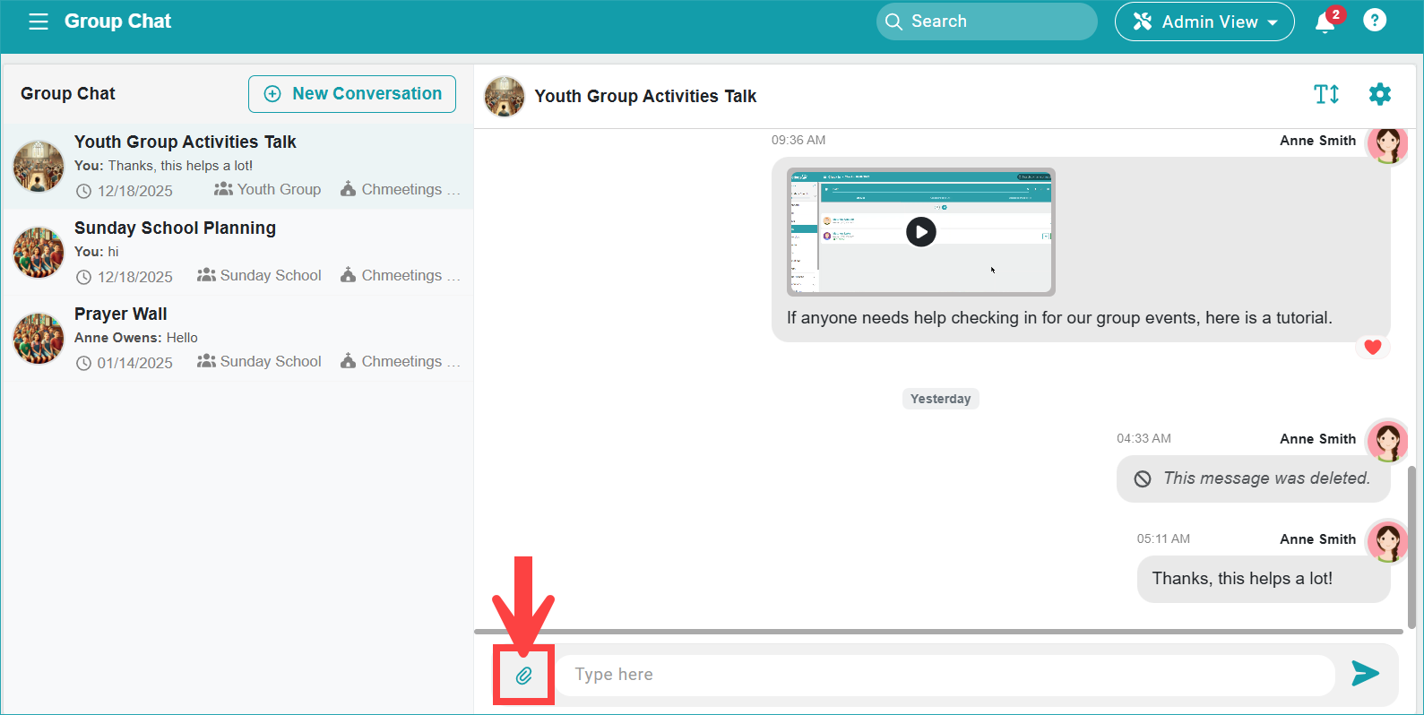This screenshot has height=715, width=1424.
Task: Send message with paper plane icon
Action: pyautogui.click(x=1364, y=674)
